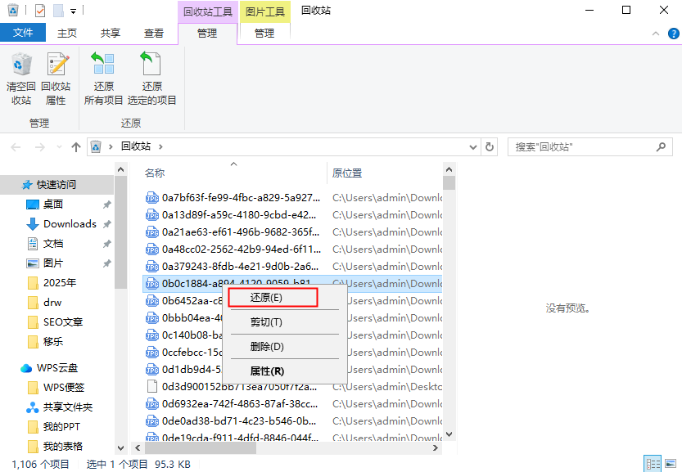682x472 pixels.
Task: Unpin Downloads from Quick access
Action: pyautogui.click(x=106, y=224)
